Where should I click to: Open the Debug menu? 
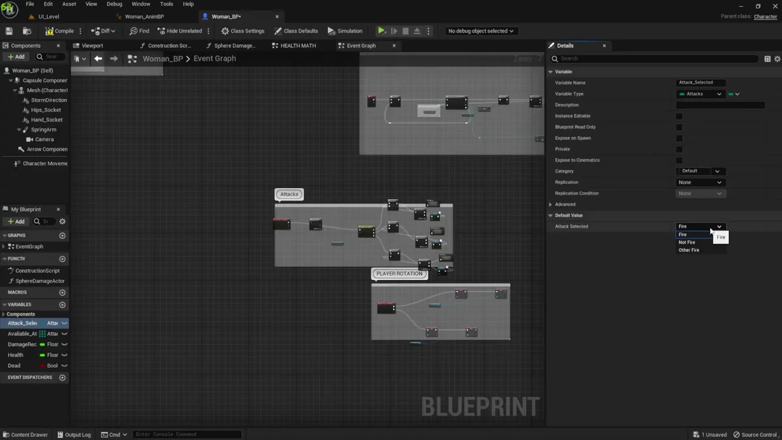114,4
